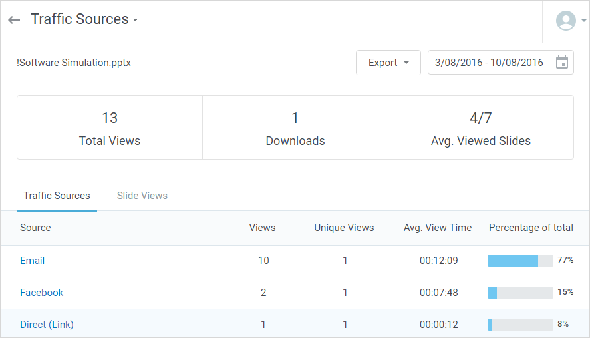Sort by the Views column header
The image size is (590, 338).
pyautogui.click(x=262, y=228)
